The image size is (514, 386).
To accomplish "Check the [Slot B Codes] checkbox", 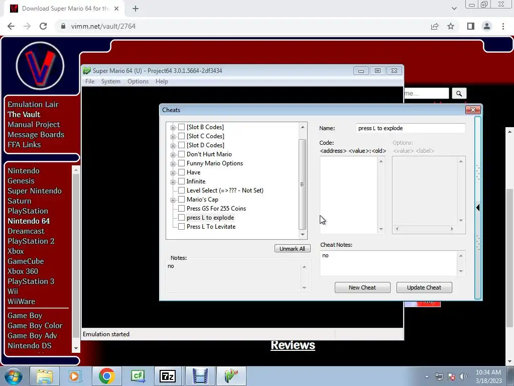I will point(181,127).
